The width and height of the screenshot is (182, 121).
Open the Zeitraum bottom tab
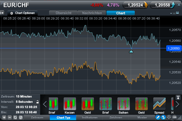[37, 117]
